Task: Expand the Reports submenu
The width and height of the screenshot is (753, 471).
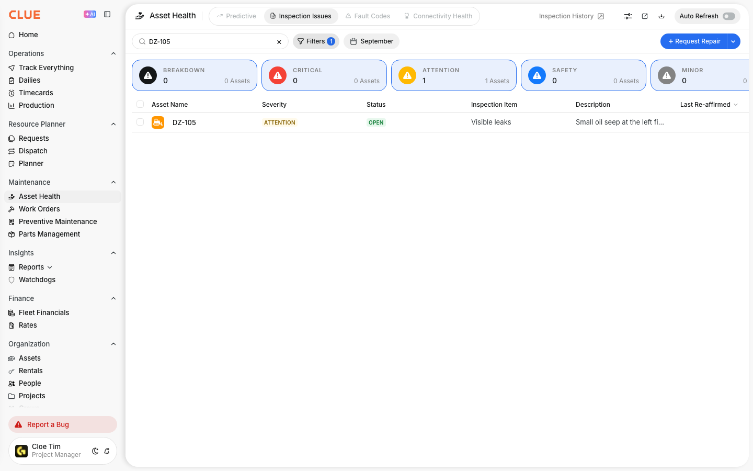Action: pyautogui.click(x=50, y=267)
